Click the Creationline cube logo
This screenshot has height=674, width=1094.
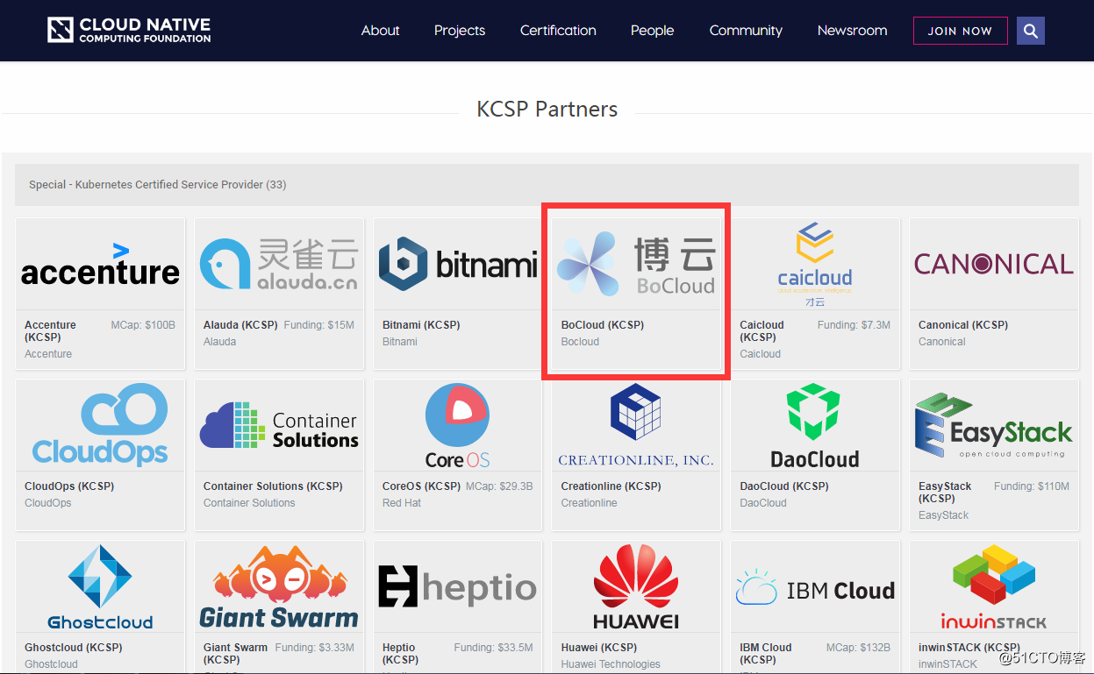[x=636, y=426]
